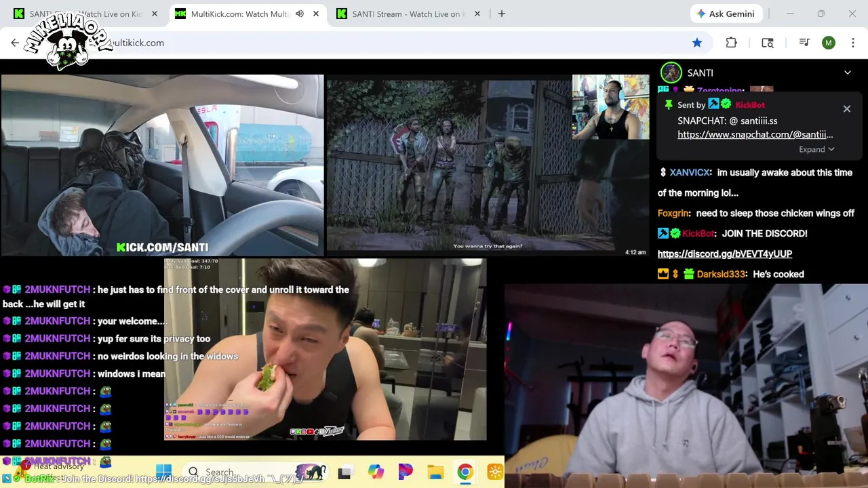This screenshot has height=488, width=868.
Task: Open Task View on the taskbar
Action: 344,472
